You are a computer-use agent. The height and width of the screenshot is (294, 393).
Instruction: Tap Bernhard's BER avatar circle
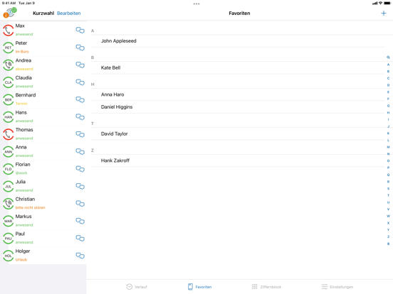pyautogui.click(x=9, y=99)
